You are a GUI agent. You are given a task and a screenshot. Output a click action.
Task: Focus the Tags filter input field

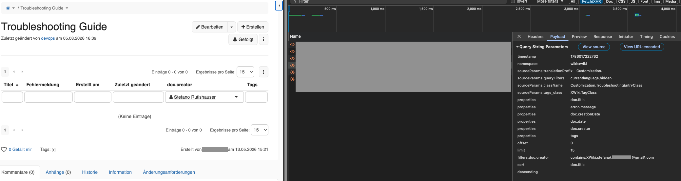click(256, 97)
